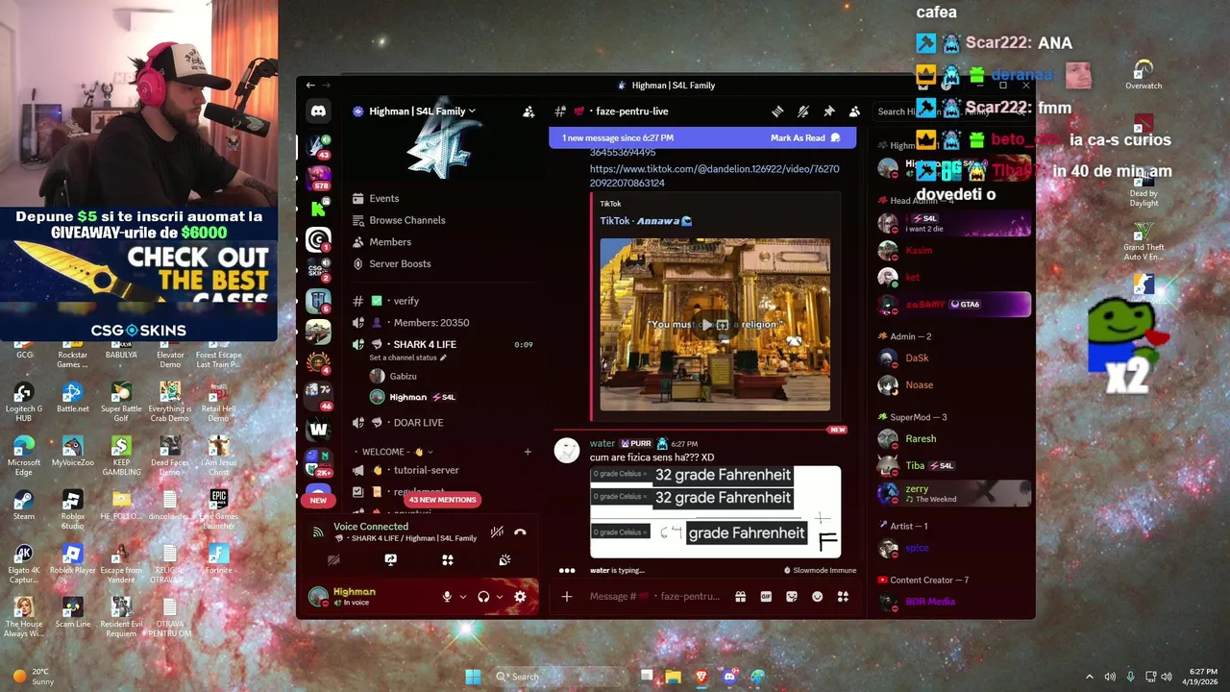Viewport: 1230px width, 692px height.
Task: Open user settings gear
Action: [520, 597]
